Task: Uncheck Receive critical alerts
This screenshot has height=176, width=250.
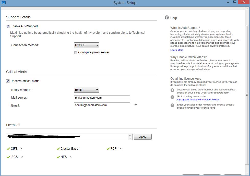Action: pos(8,81)
